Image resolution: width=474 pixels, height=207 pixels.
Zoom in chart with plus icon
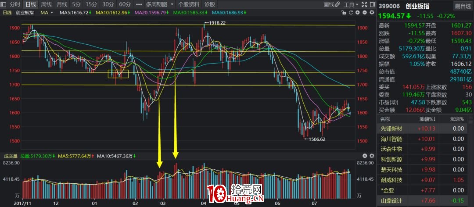pyautogui.click(x=358, y=12)
